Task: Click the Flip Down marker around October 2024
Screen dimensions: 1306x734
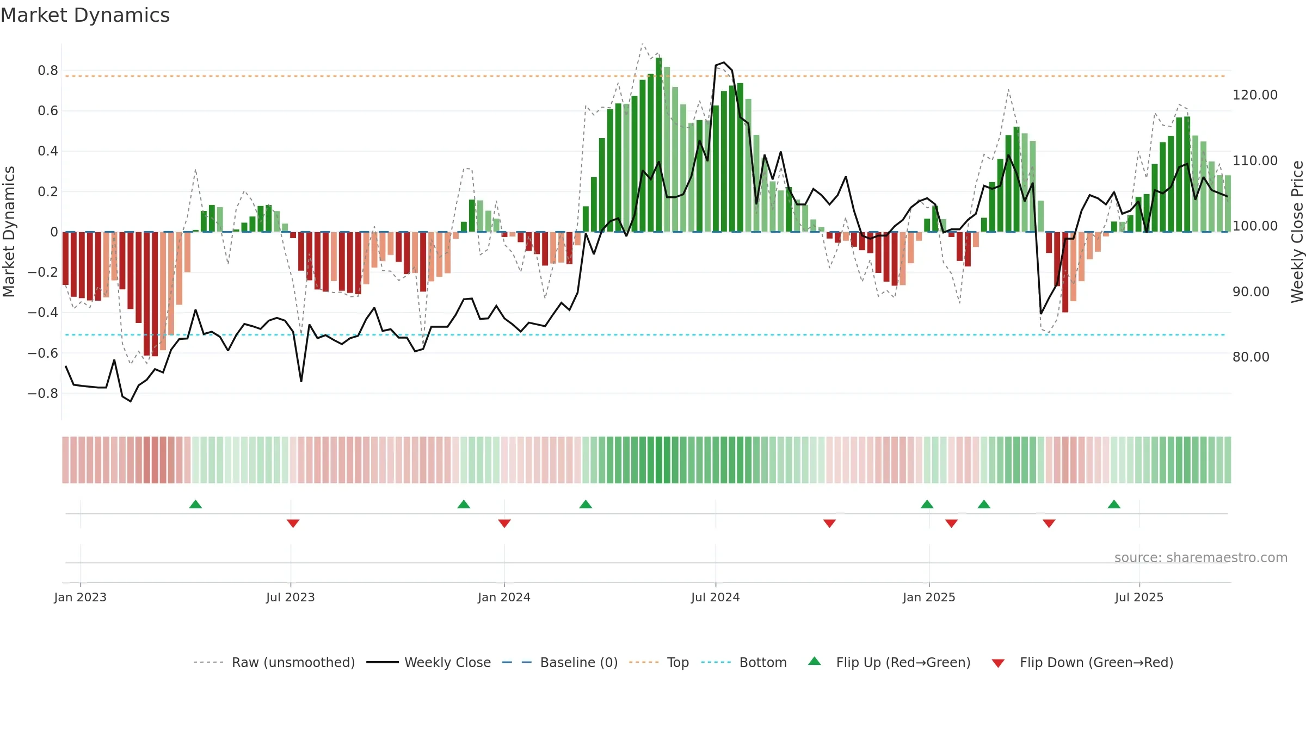Action: (829, 523)
